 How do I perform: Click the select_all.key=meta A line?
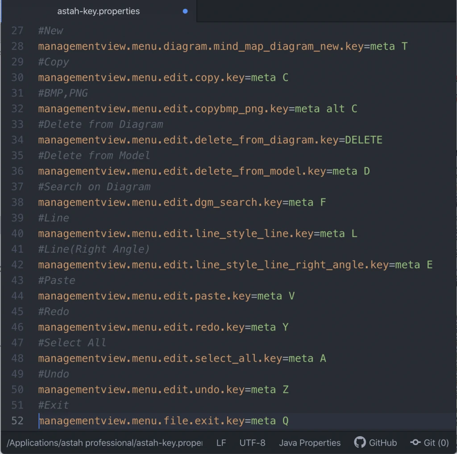pyautogui.click(x=182, y=359)
